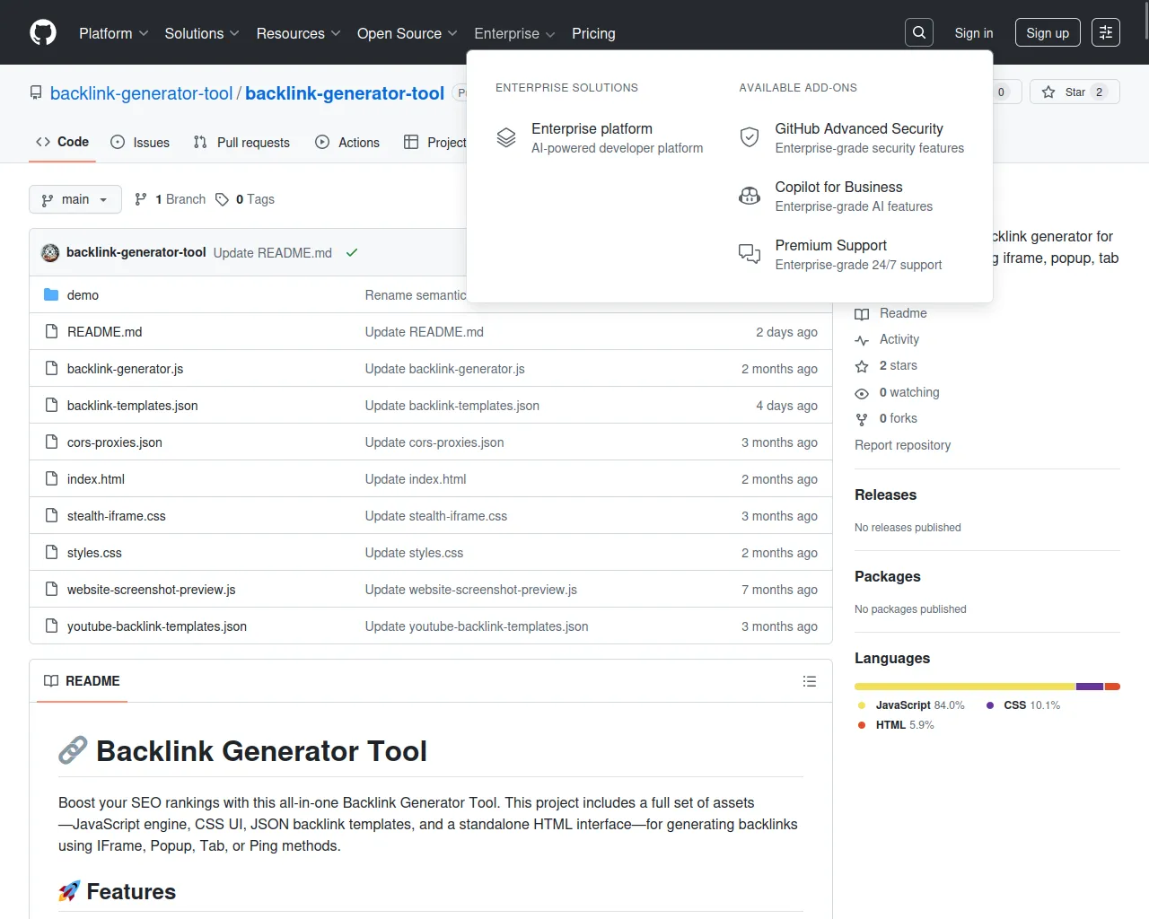
Task: Open the backlink-generator.js file link
Action: (x=125, y=369)
